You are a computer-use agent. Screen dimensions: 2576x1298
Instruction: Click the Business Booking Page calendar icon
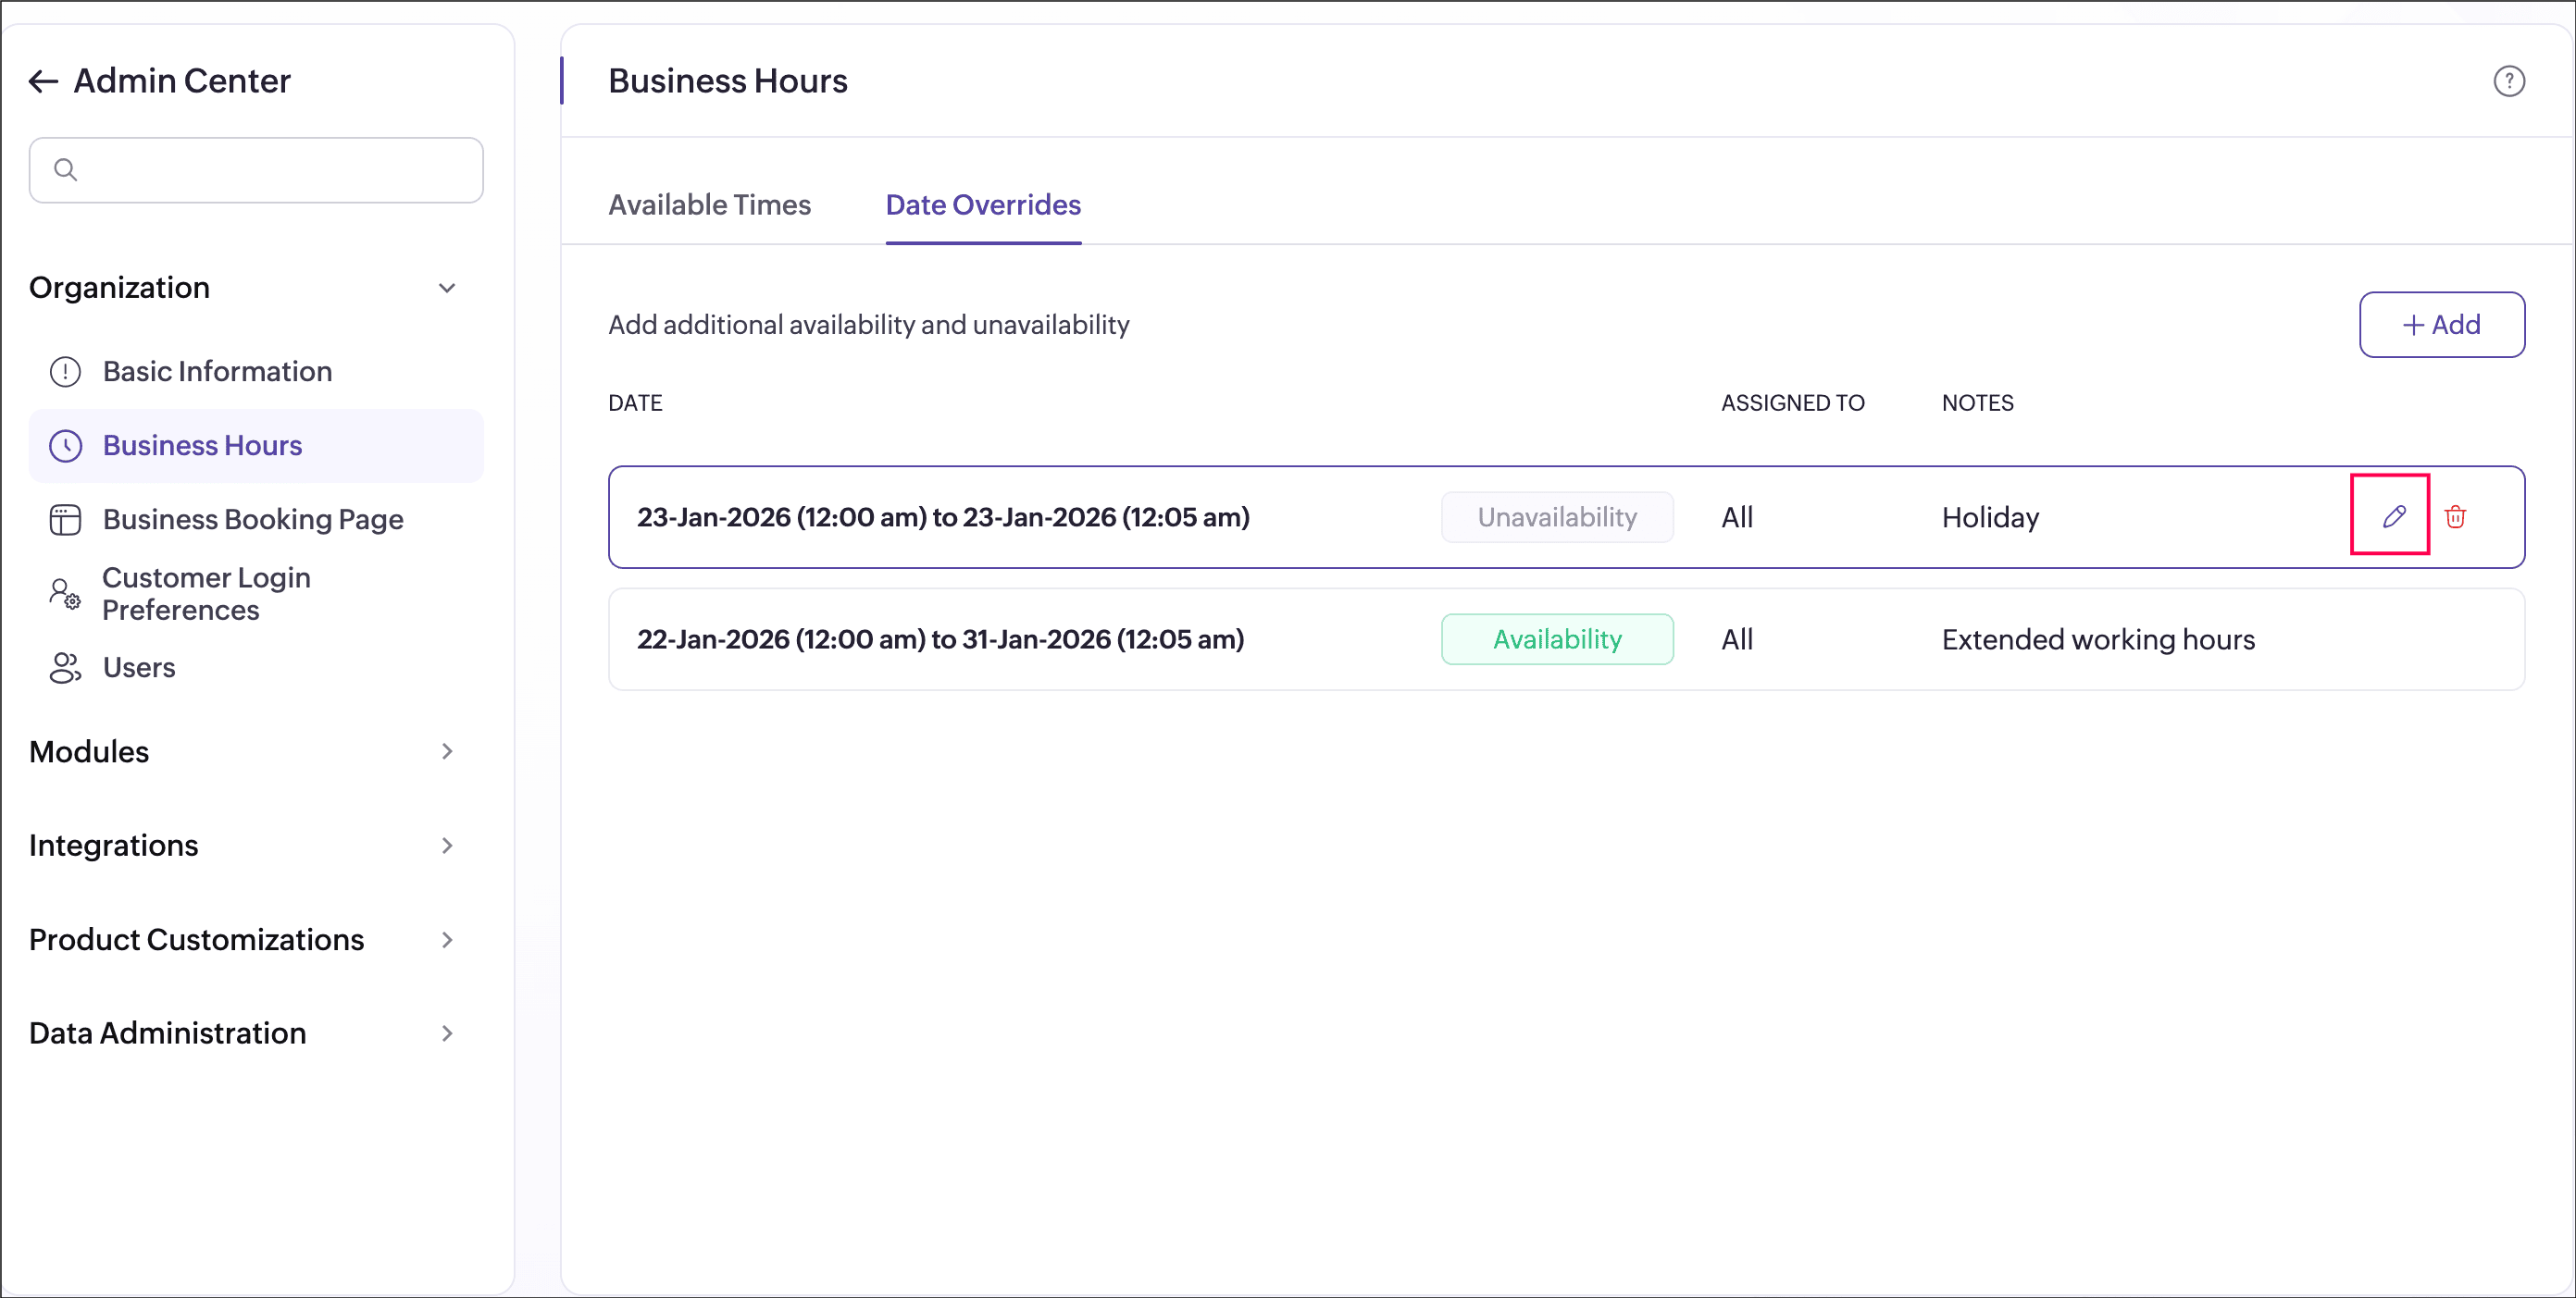[x=66, y=520]
